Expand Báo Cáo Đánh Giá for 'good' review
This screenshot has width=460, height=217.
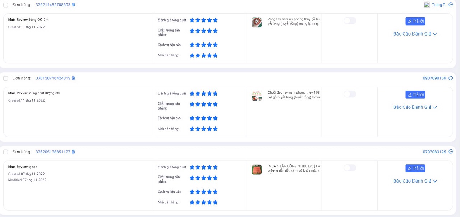(415, 181)
